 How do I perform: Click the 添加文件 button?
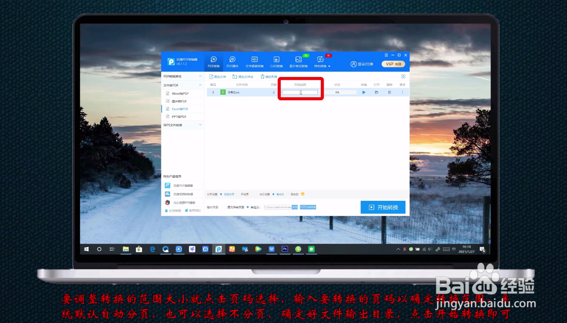pyautogui.click(x=218, y=76)
